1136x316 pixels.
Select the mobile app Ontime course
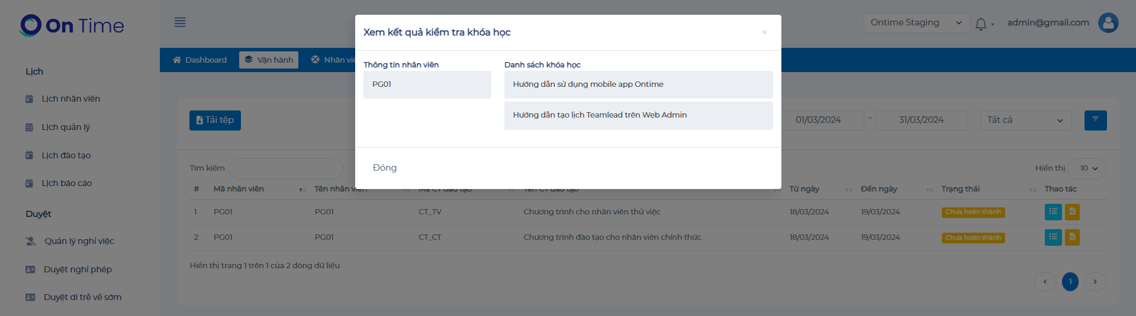click(x=638, y=84)
